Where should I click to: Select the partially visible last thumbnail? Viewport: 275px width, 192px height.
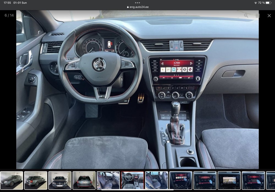(271, 180)
